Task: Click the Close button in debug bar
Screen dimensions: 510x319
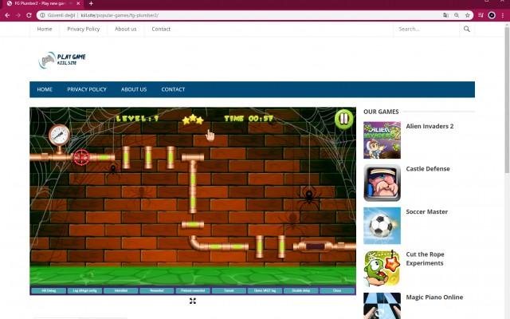Action: (337, 290)
